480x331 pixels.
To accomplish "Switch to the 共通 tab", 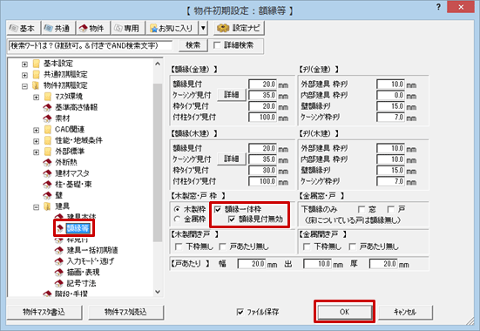I will (x=57, y=28).
